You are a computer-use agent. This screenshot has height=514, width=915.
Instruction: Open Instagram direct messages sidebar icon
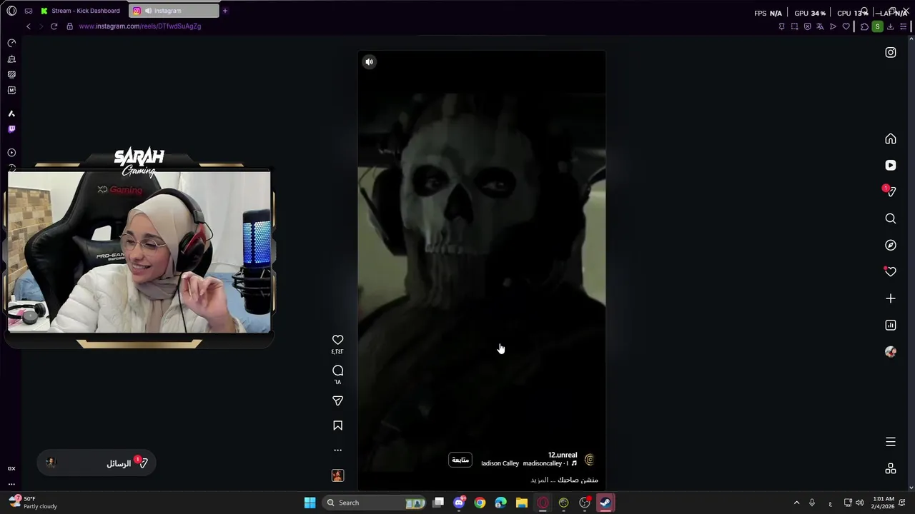pos(890,191)
